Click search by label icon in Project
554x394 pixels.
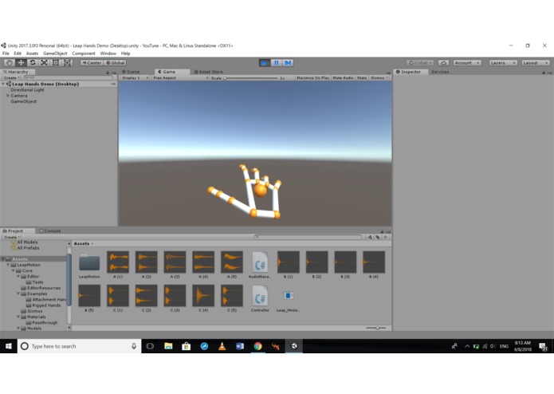tap(378, 237)
